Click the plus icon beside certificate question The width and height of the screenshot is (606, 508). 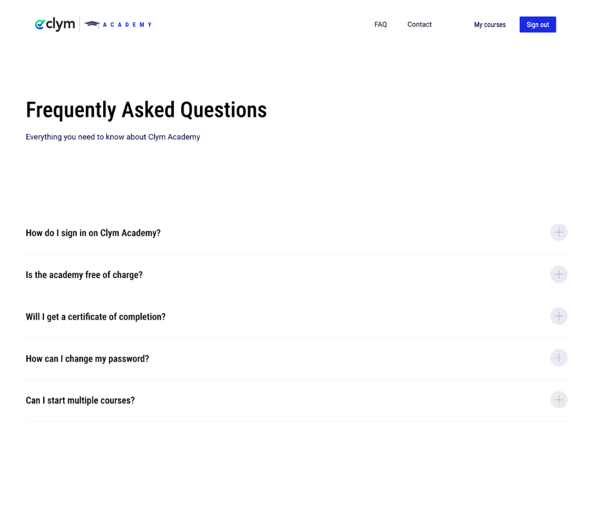[x=558, y=316]
